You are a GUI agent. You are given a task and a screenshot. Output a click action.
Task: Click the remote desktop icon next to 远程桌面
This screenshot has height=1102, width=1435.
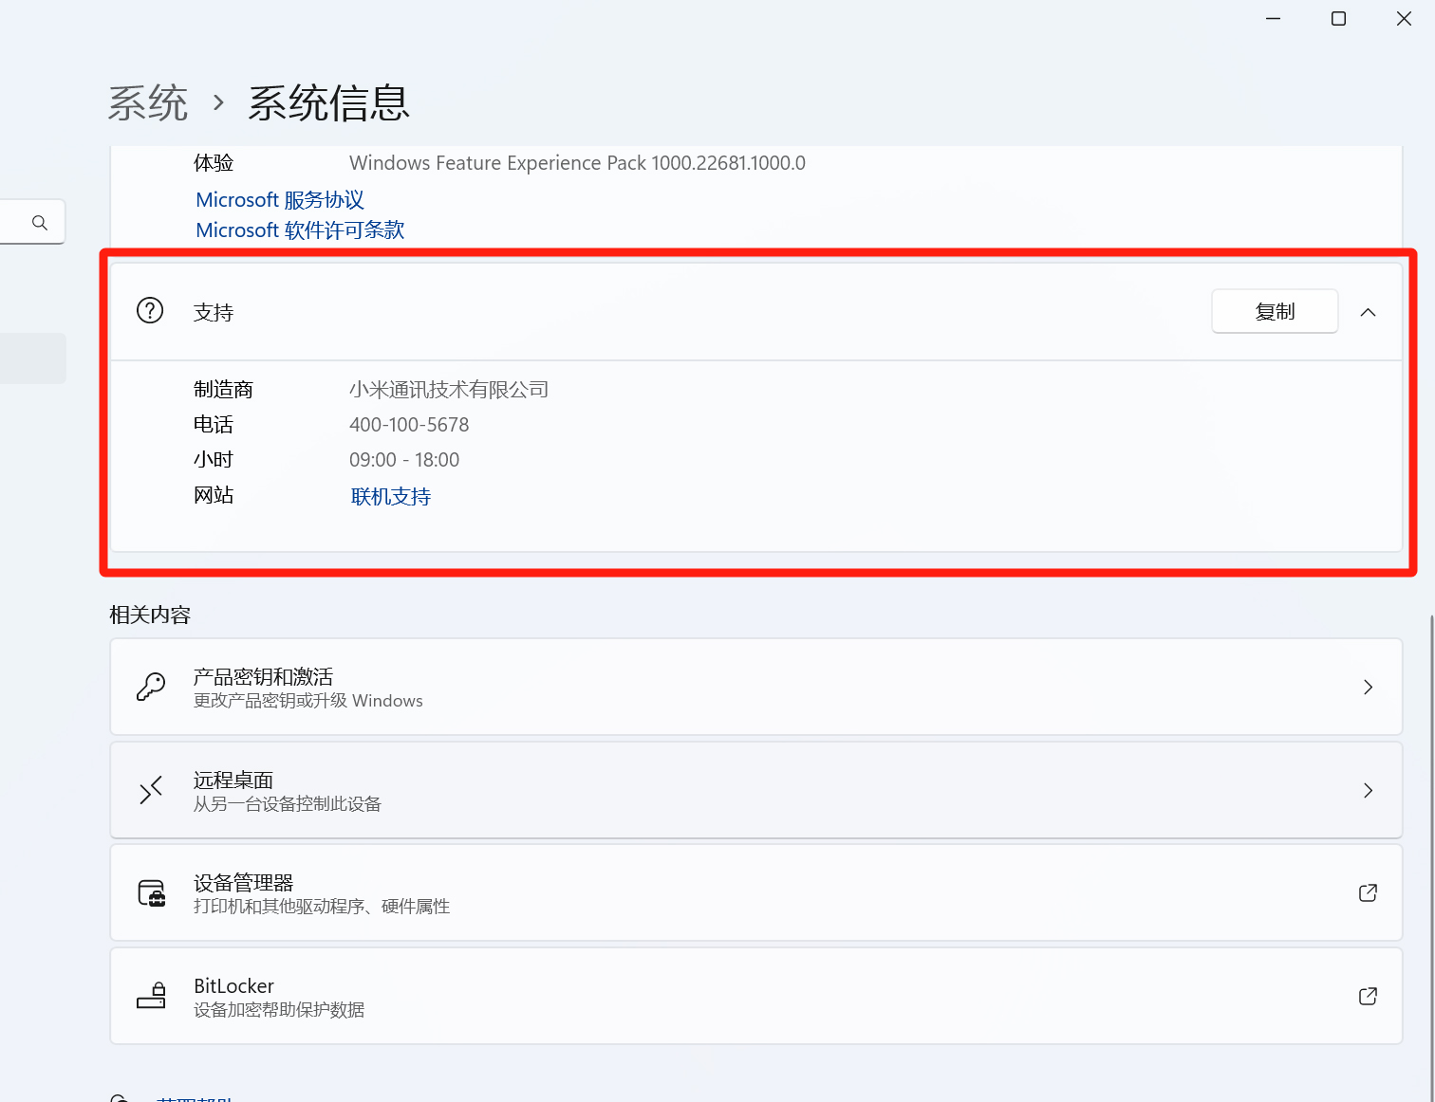tap(151, 790)
